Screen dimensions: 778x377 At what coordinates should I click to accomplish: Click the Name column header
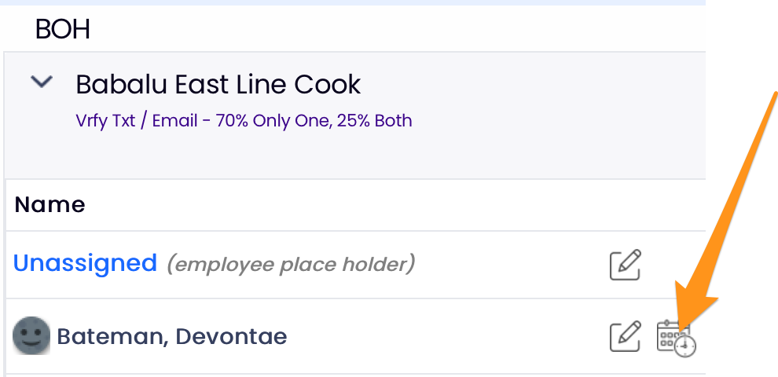[x=50, y=205]
